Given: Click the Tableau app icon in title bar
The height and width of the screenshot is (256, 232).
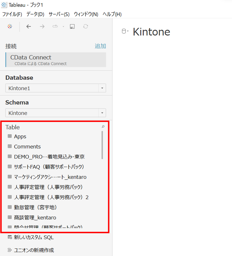Looking at the screenshot, I should click(x=4, y=5).
